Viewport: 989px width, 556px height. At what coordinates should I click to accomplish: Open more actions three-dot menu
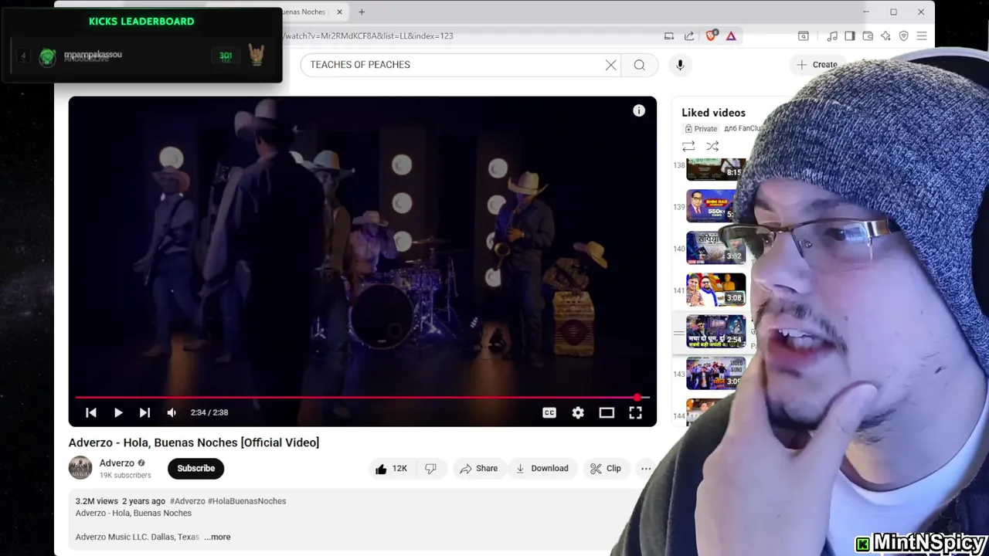646,468
